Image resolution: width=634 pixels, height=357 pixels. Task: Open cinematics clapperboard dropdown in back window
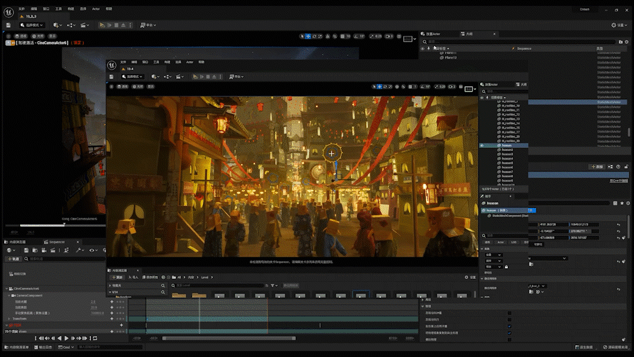[x=85, y=25]
